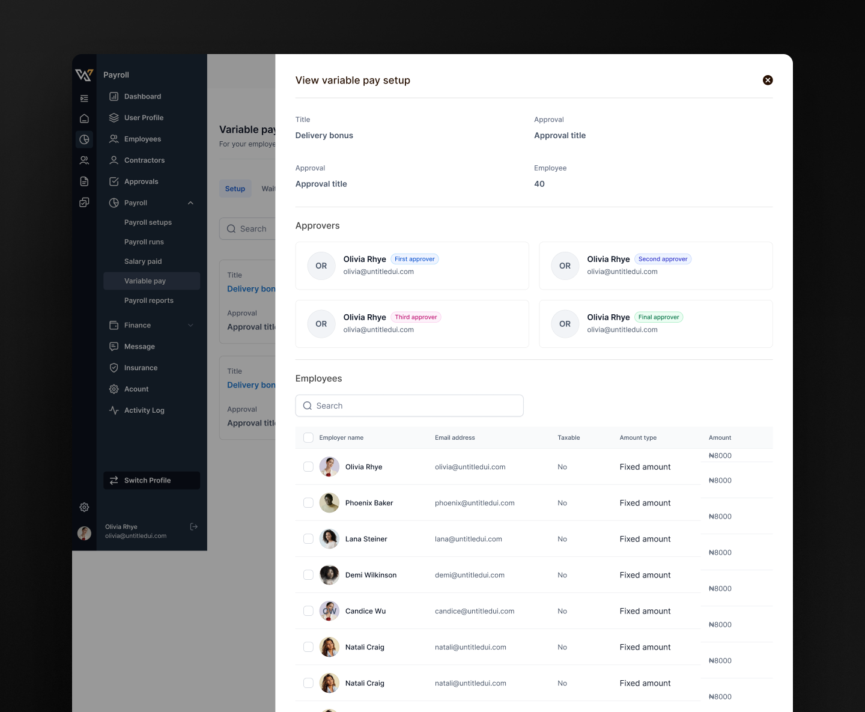865x712 pixels.
Task: Click the Employees people icon
Action: point(114,139)
